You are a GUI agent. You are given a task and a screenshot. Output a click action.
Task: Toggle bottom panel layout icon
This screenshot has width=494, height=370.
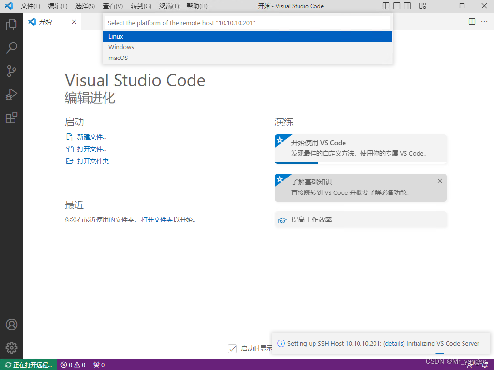[397, 6]
